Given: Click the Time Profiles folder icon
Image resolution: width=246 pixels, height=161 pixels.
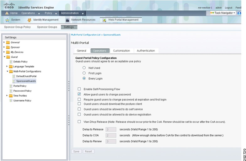Looking at the screenshot, I should coord(11,96).
